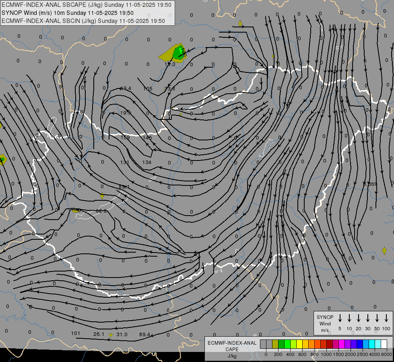Click the 5.569 value on the right side

coord(370,184)
